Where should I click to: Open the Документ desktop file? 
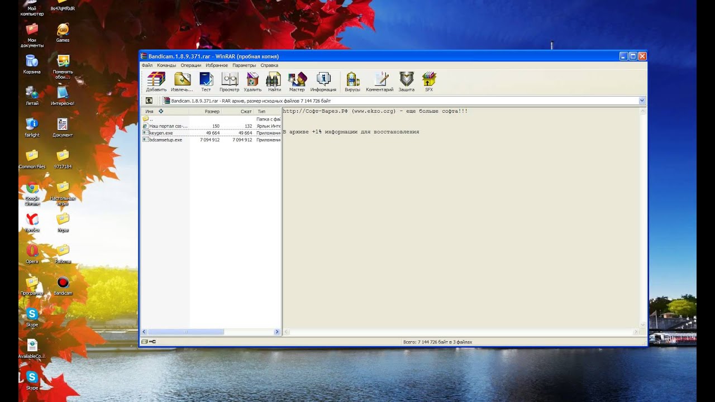pyautogui.click(x=63, y=128)
